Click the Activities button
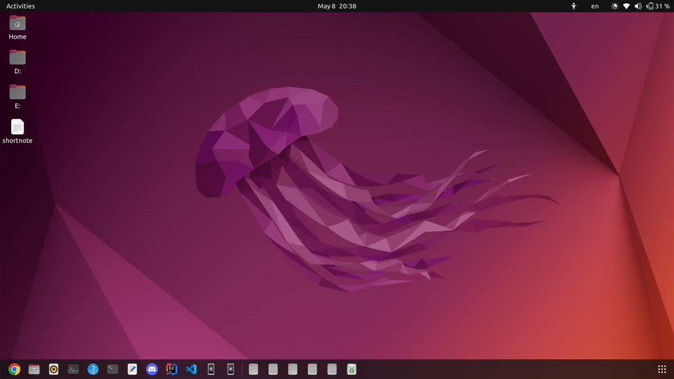This screenshot has width=674, height=379. (20, 6)
